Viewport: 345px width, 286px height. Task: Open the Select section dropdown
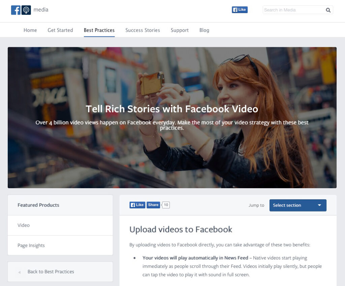pos(297,205)
